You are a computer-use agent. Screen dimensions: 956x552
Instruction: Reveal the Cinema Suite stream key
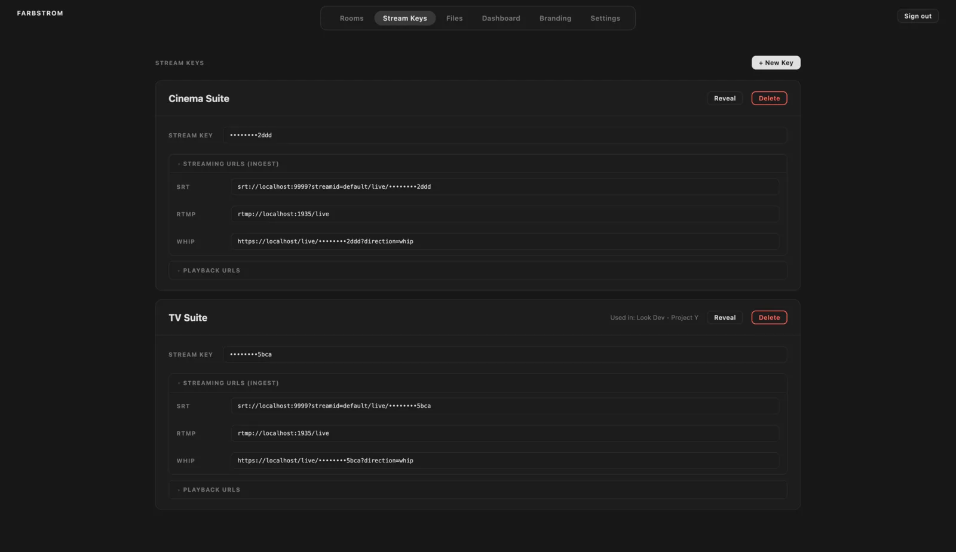pos(725,99)
